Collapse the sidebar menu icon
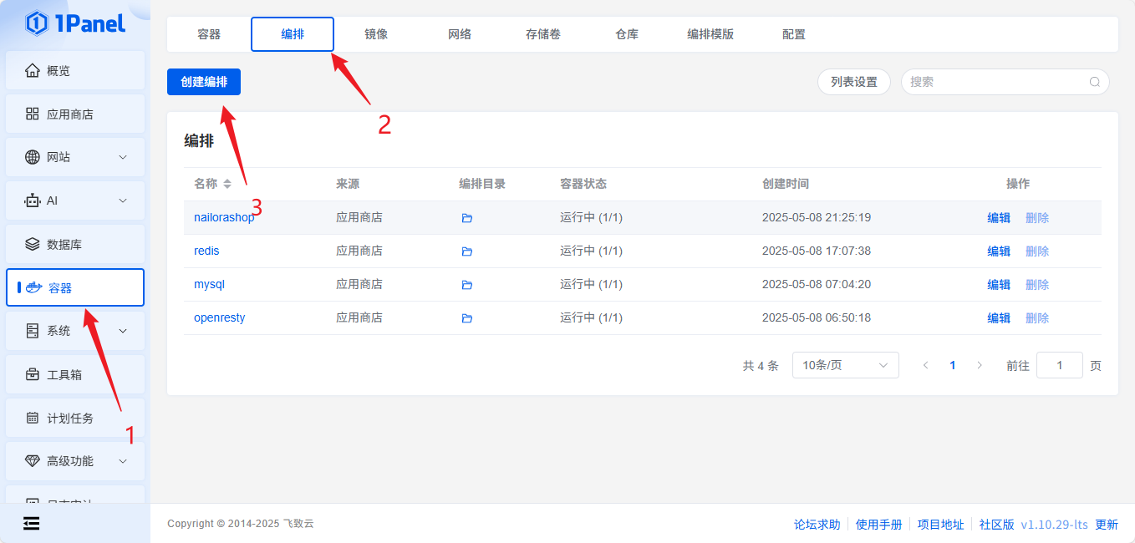 coord(31,524)
